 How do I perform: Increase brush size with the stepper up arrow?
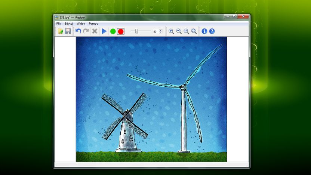pos(160,30)
